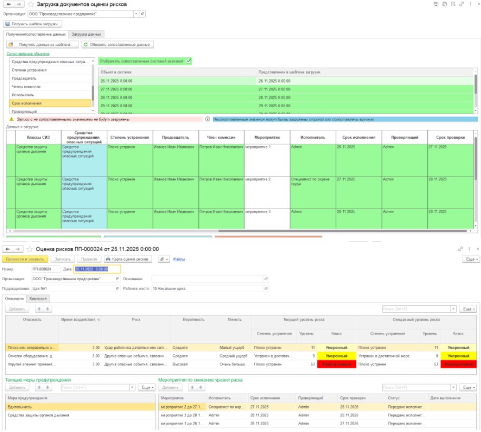The height and width of the screenshot is (432, 481).
Task: Open the selected organization via square icon
Action: coord(144,14)
